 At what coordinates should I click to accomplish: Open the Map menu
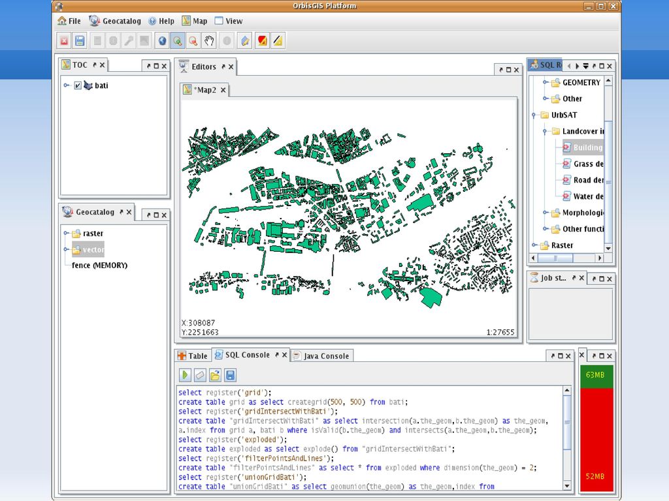pos(195,21)
